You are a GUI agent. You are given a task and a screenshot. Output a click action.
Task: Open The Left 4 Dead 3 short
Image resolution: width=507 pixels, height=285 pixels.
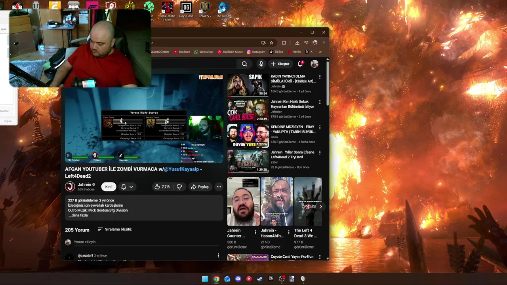tap(308, 201)
